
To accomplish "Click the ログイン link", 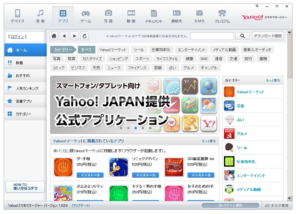I will pyautogui.click(x=17, y=37).
